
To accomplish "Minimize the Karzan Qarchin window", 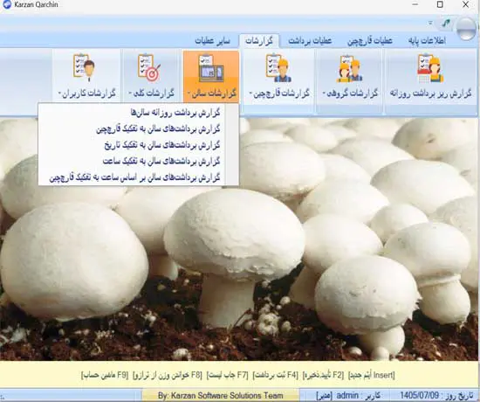I will pos(415,4).
